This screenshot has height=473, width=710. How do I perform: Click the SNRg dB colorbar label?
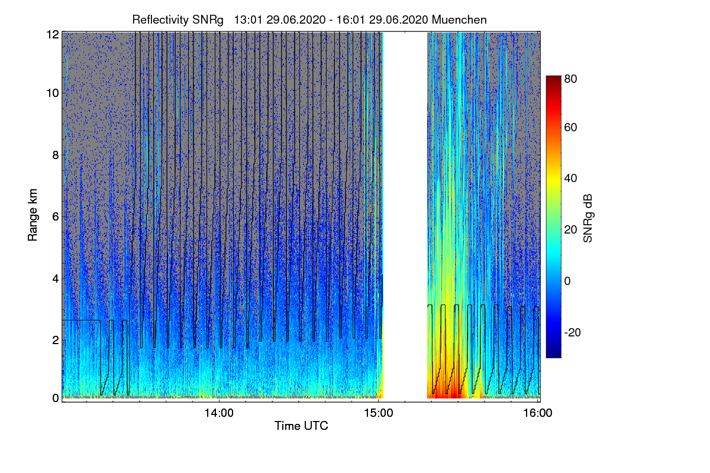point(588,218)
